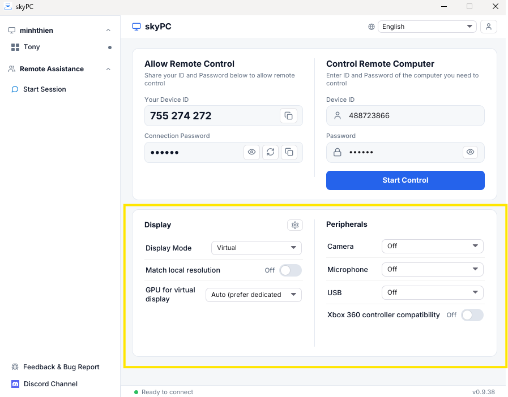
Task: Open GPU for virtual display dropdown
Action: 254,295
